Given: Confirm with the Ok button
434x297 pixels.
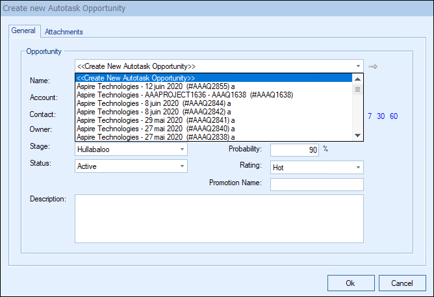Looking at the screenshot, I should point(351,283).
